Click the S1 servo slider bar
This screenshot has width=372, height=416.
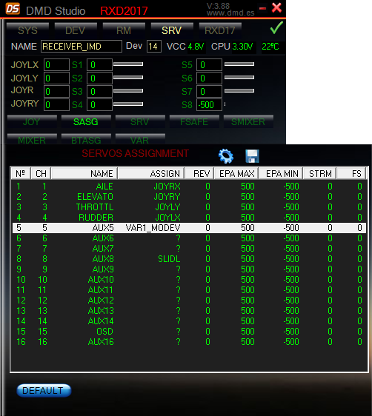tap(128, 64)
